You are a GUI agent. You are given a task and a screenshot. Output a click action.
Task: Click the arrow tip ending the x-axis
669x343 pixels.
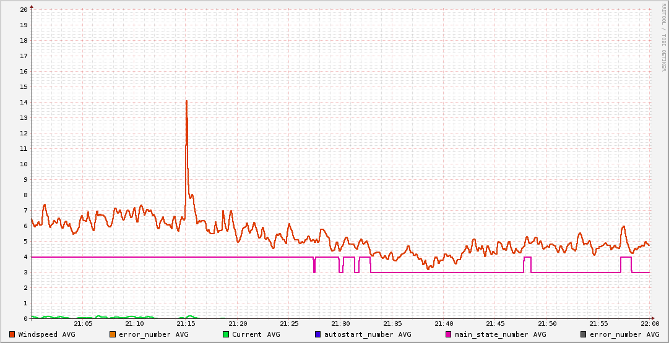(x=654, y=318)
